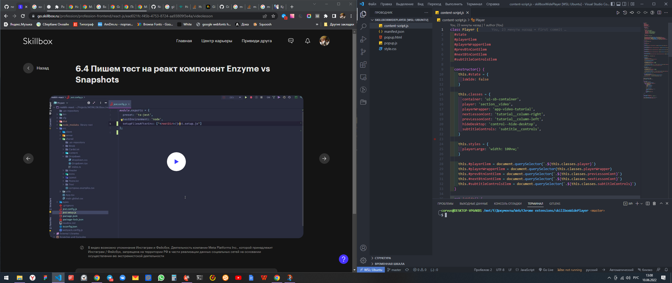Toggle the bottom panel layout in VS Code

pos(618,4)
